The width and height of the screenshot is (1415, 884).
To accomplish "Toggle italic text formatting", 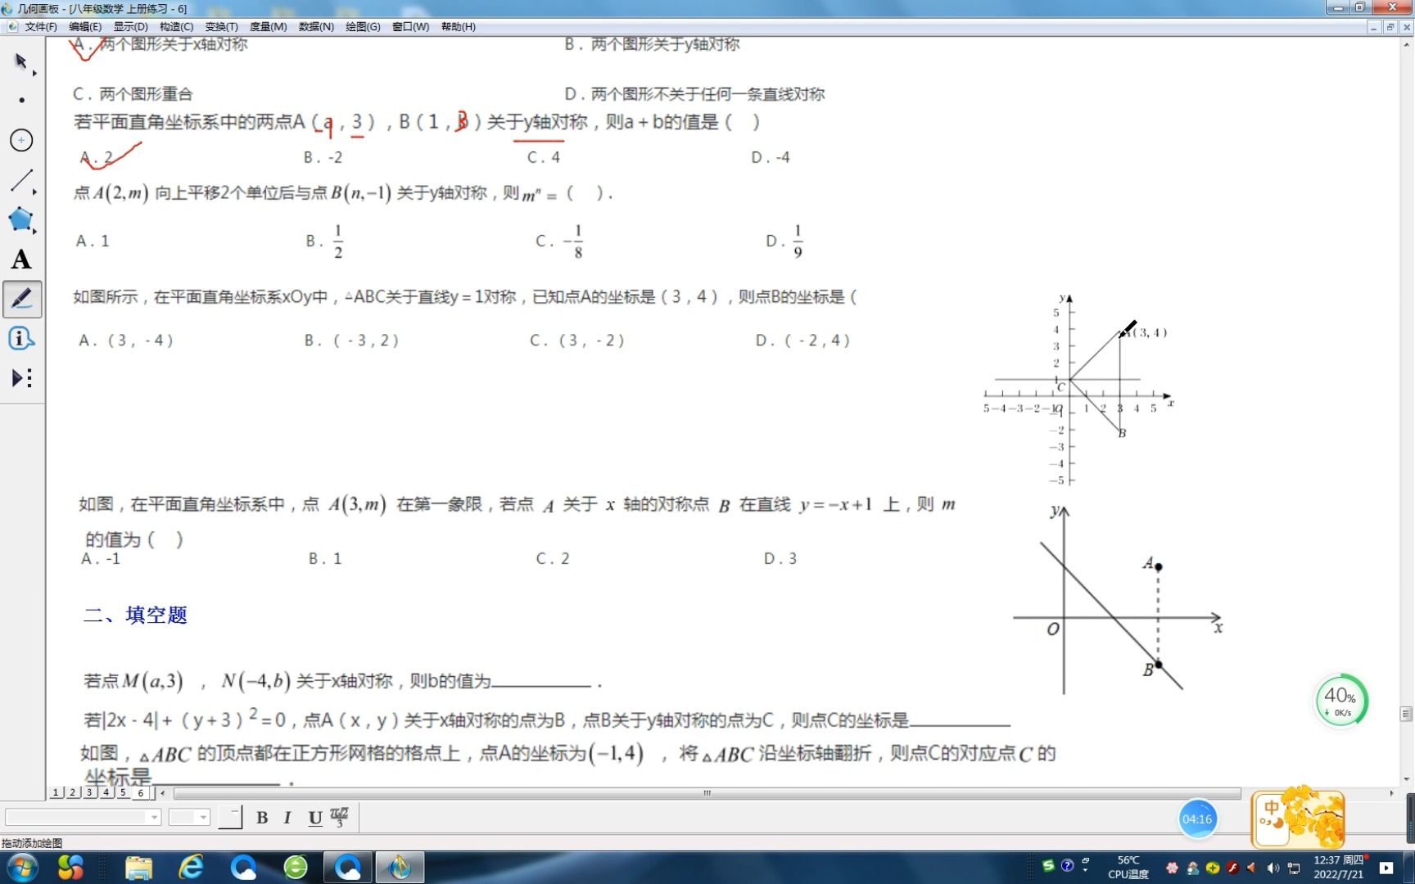I will click(287, 817).
